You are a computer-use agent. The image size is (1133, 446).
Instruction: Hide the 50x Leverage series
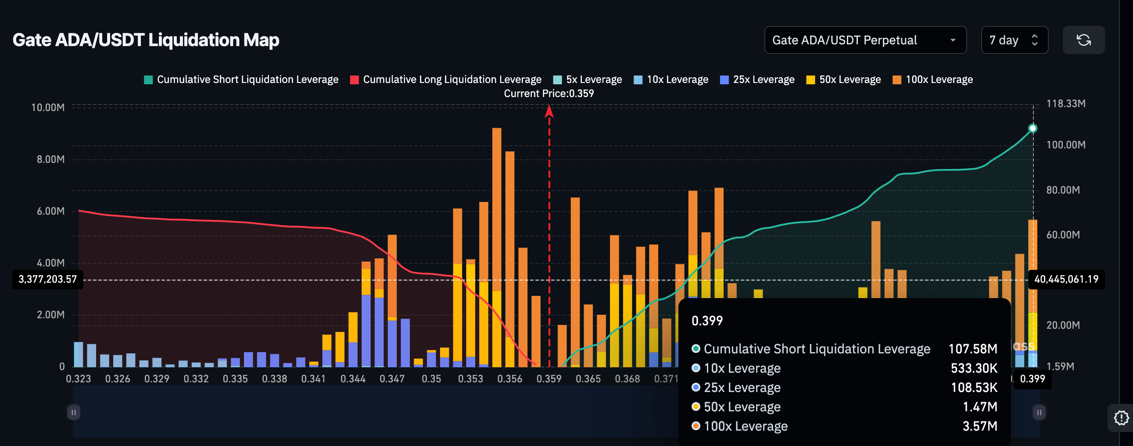click(x=843, y=79)
